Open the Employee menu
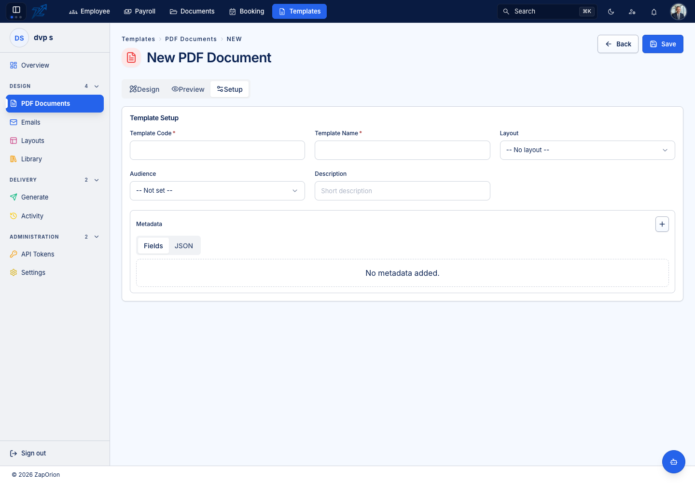 tap(89, 11)
